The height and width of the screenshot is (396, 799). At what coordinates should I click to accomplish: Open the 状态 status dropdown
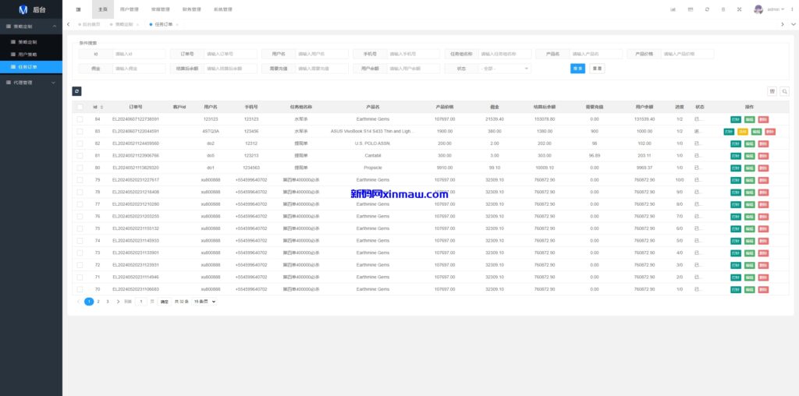(506, 69)
